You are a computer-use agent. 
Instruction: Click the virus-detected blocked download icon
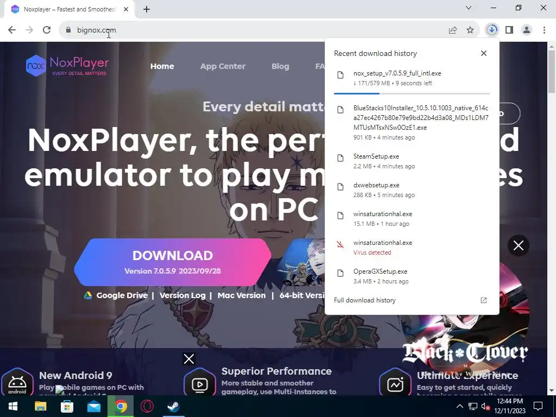pyautogui.click(x=340, y=244)
